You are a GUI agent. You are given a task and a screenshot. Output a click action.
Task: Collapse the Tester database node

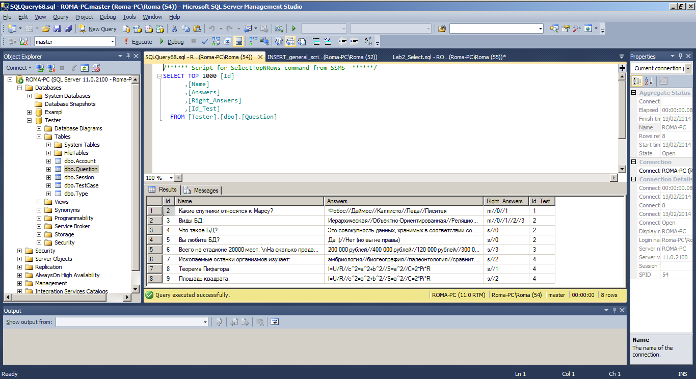[30, 120]
